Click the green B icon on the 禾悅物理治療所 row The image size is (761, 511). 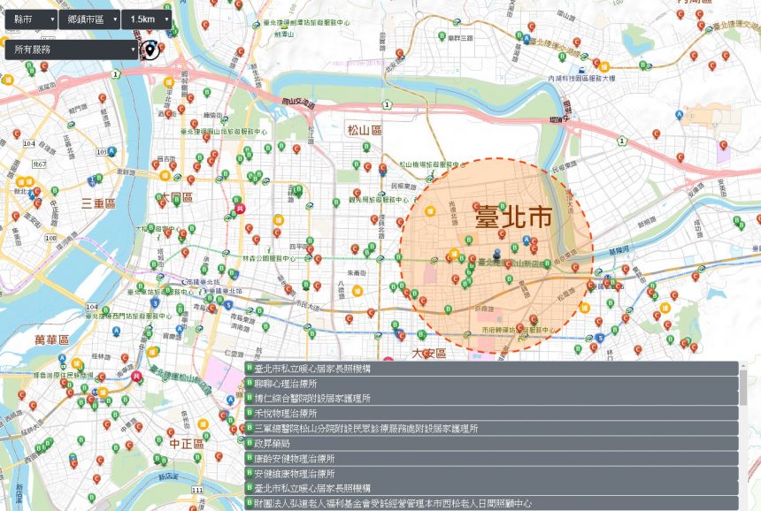pyautogui.click(x=249, y=413)
